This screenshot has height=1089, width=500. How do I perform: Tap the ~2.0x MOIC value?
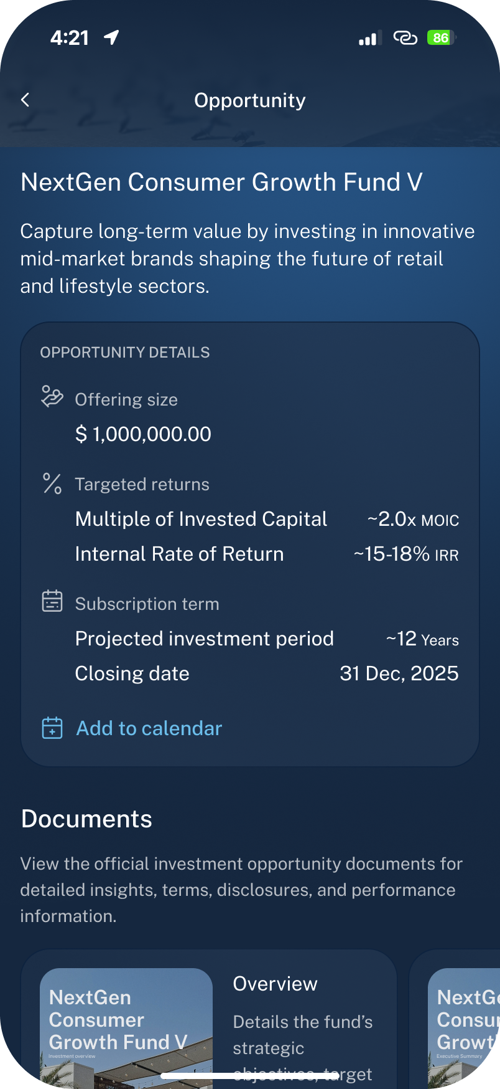413,519
